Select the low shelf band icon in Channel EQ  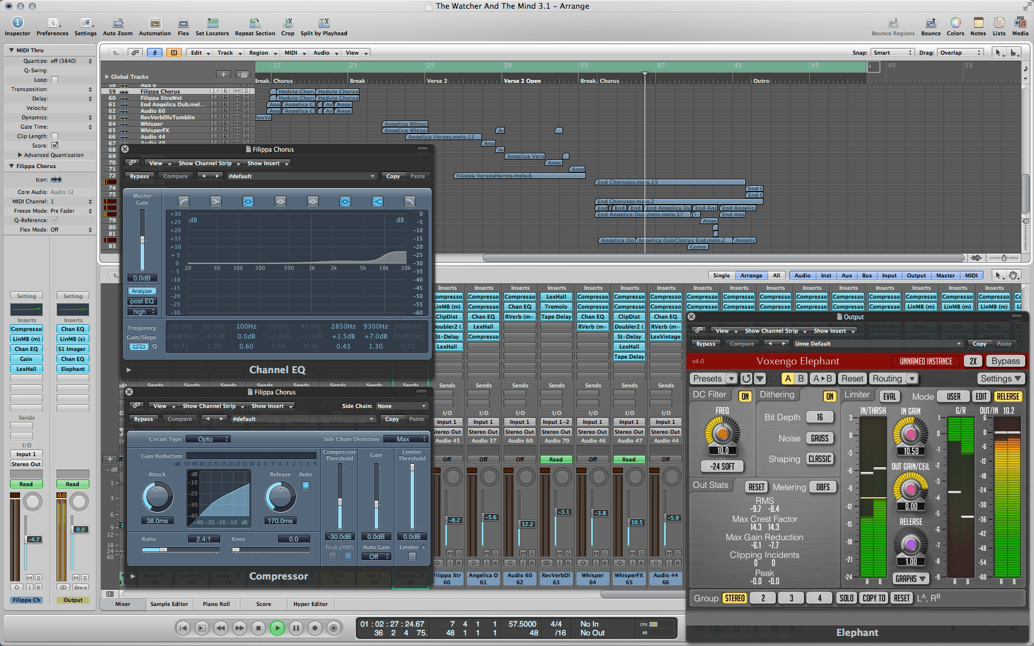[216, 202]
